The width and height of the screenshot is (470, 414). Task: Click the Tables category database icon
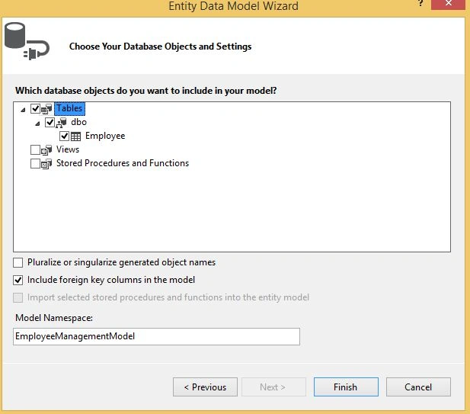46,109
